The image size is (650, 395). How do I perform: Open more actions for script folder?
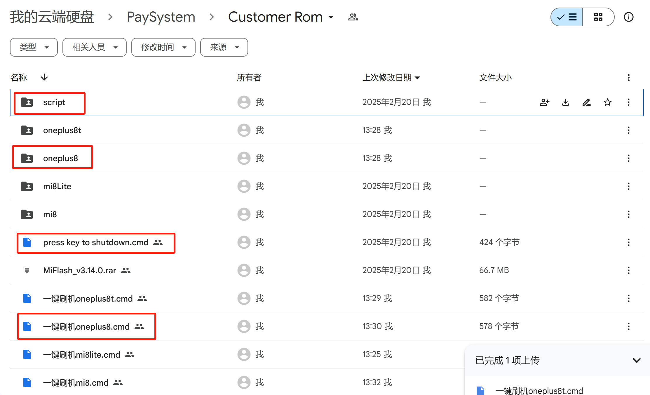(628, 102)
